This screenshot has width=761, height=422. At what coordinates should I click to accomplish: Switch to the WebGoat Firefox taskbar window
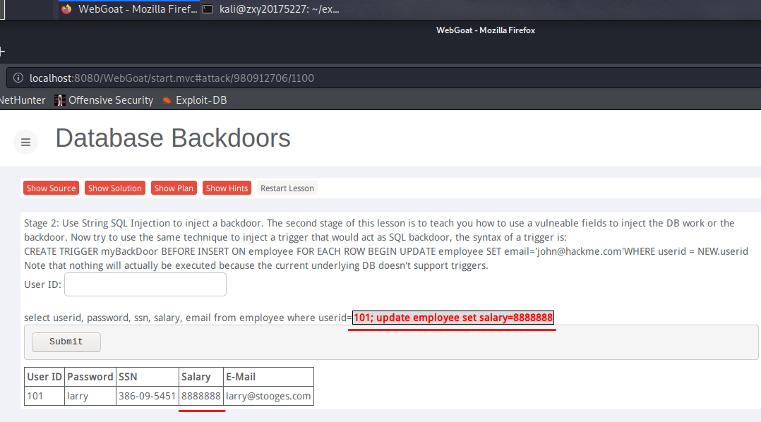tap(128, 9)
